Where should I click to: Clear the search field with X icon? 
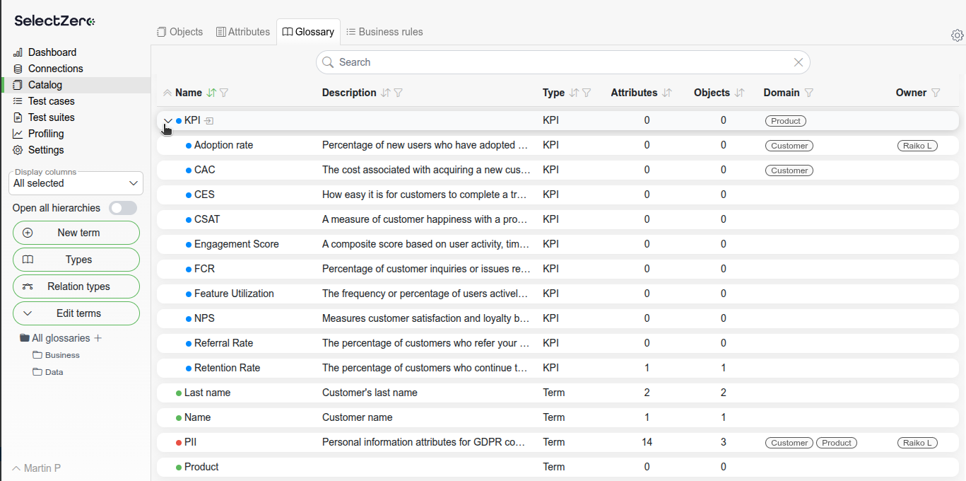[798, 62]
